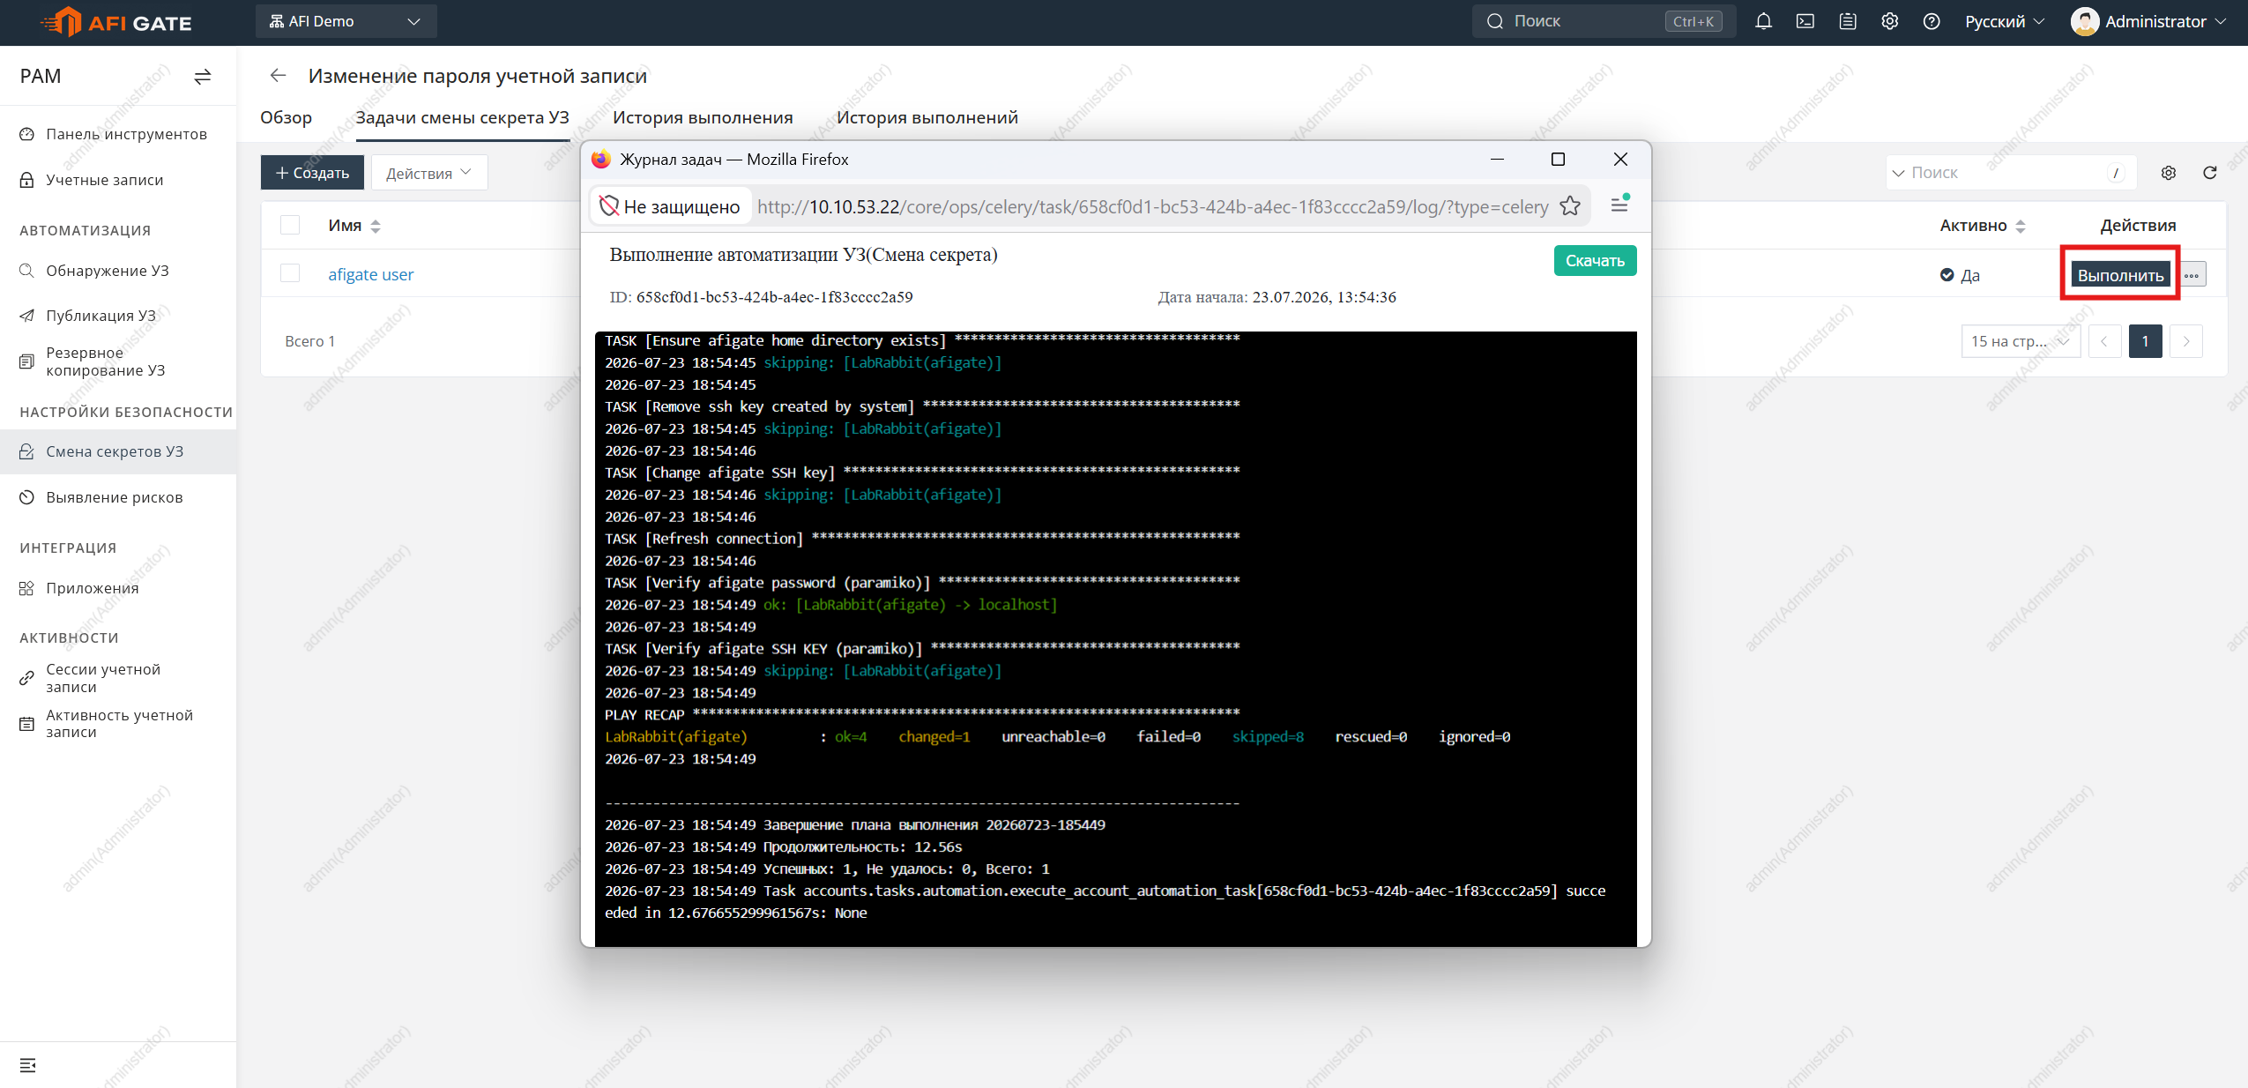The width and height of the screenshot is (2248, 1088).
Task: Switch to Обзор tab
Action: pyautogui.click(x=286, y=117)
